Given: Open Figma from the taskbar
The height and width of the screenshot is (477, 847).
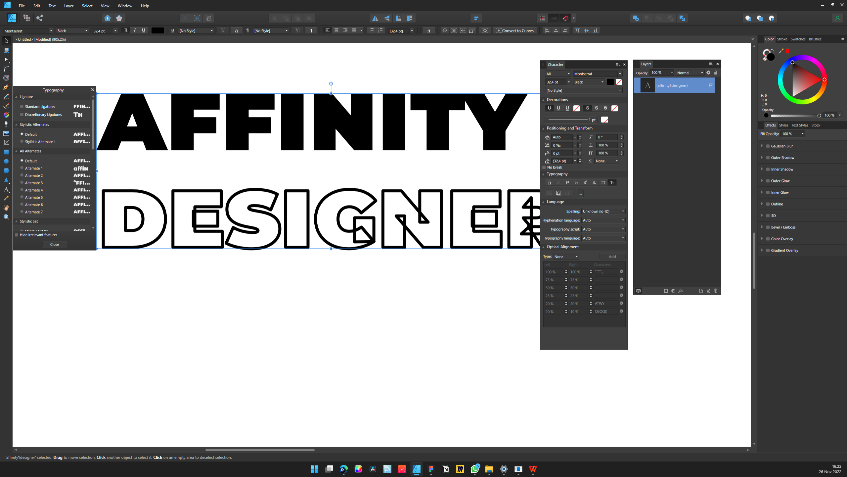Looking at the screenshot, I should tap(431, 469).
